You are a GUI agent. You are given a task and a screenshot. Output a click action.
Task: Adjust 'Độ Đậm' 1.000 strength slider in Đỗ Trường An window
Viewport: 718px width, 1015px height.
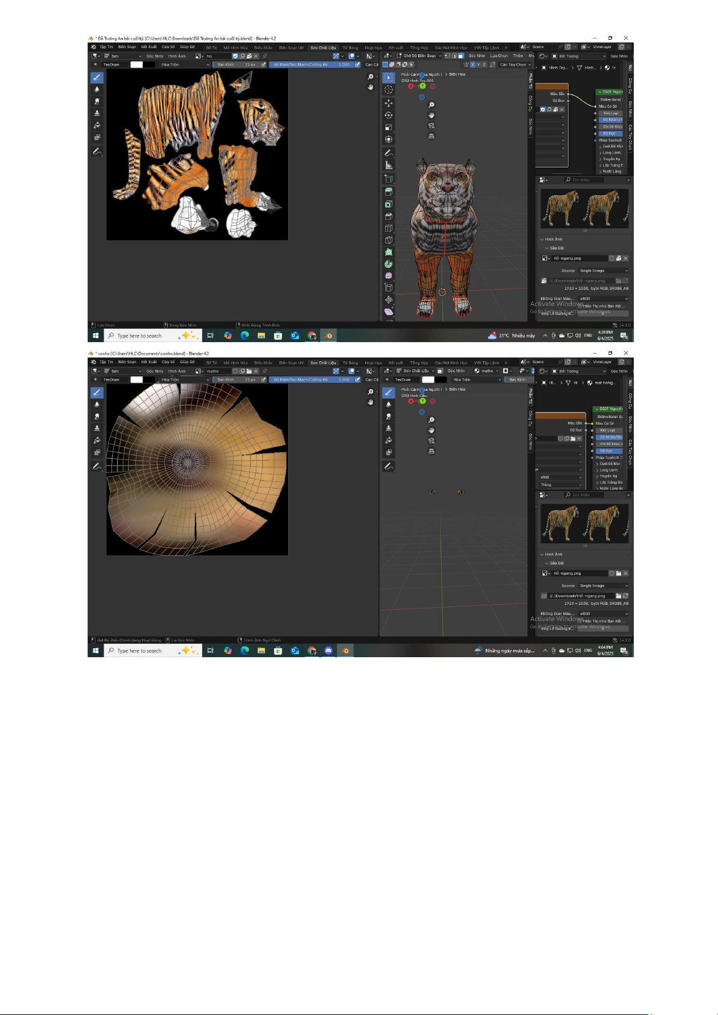coord(311,64)
